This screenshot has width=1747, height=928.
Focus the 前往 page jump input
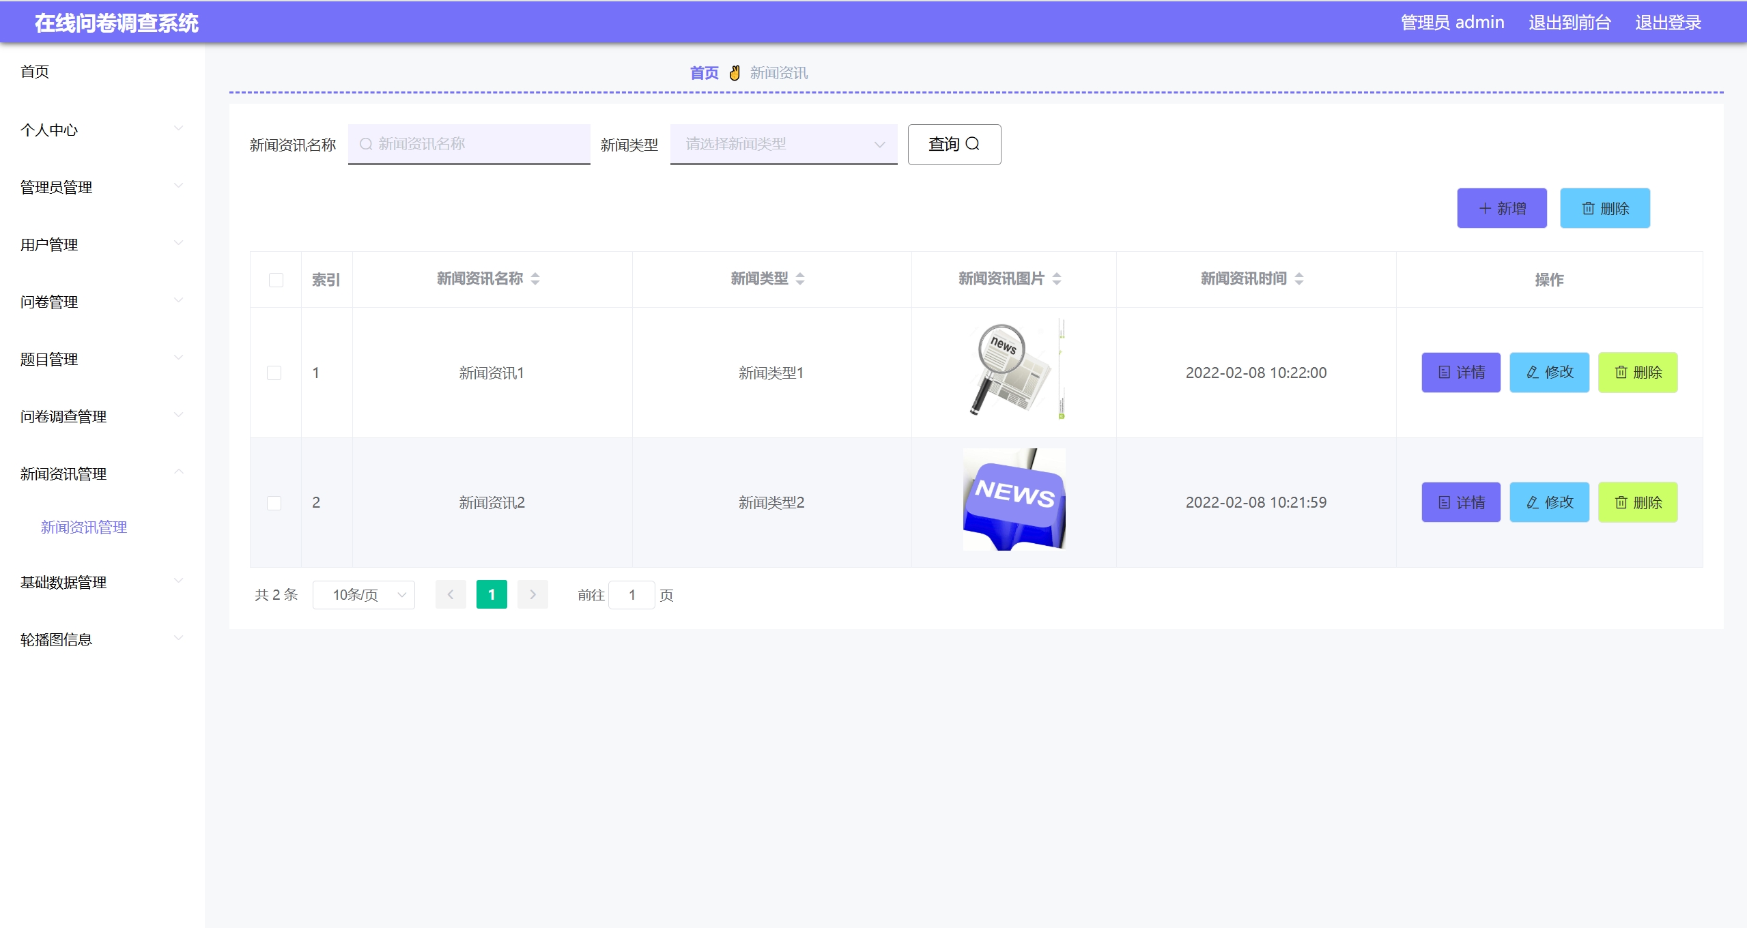pyautogui.click(x=632, y=595)
